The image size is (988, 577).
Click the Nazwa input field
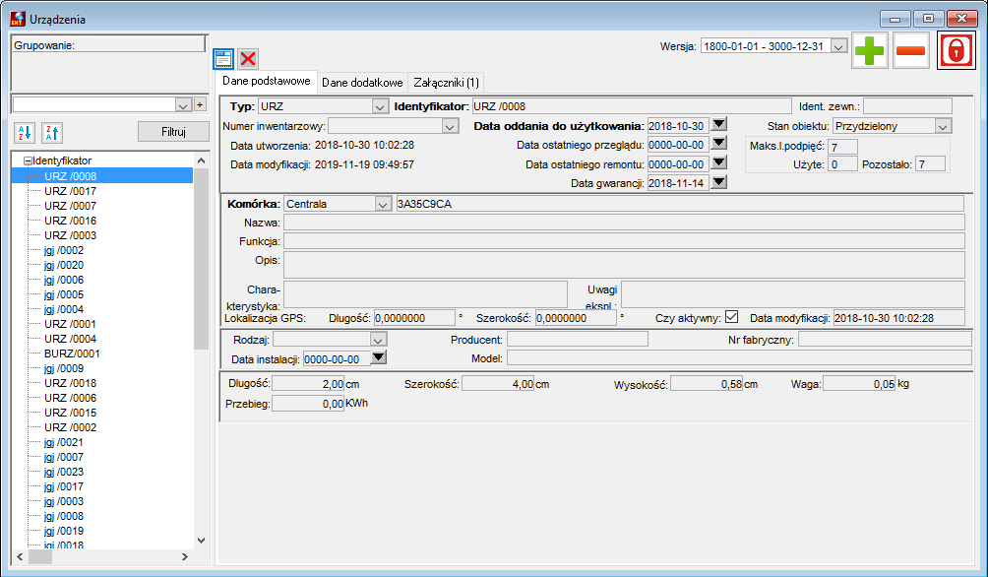[x=624, y=223]
